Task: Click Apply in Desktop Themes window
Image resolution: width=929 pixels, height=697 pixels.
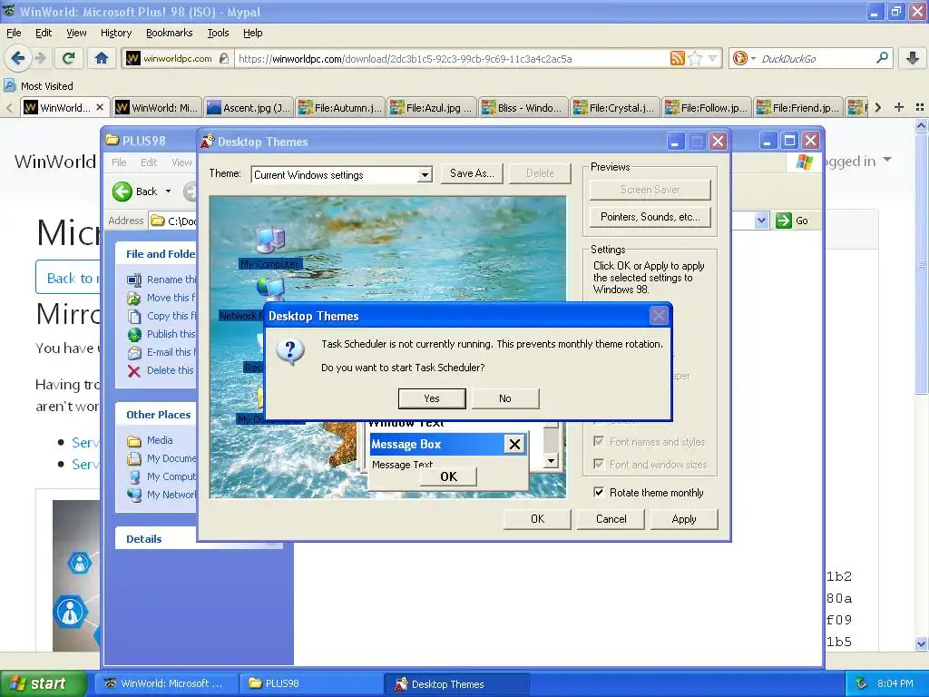Action: pos(684,519)
